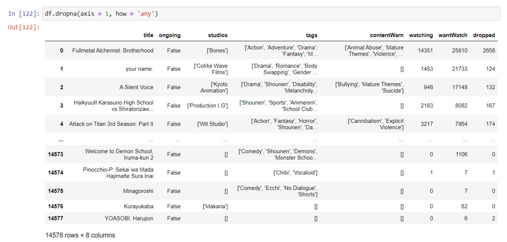Click the watching value 946

click(428, 87)
